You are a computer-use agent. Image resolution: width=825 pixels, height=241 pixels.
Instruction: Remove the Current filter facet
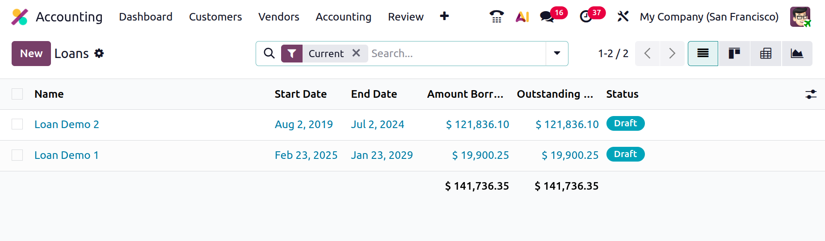(356, 53)
